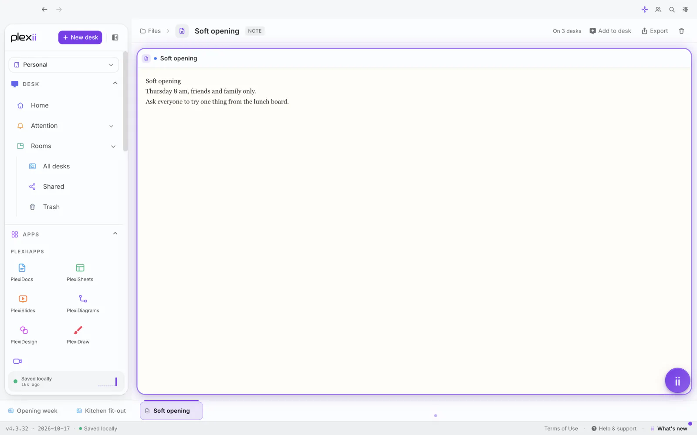Collapse the DESK section
697x435 pixels.
(115, 84)
